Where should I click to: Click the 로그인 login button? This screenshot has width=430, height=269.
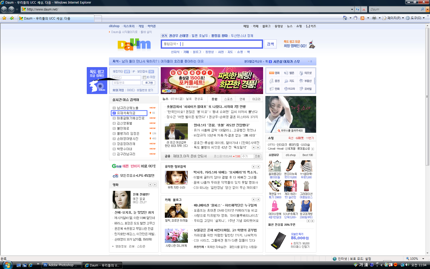point(149,83)
